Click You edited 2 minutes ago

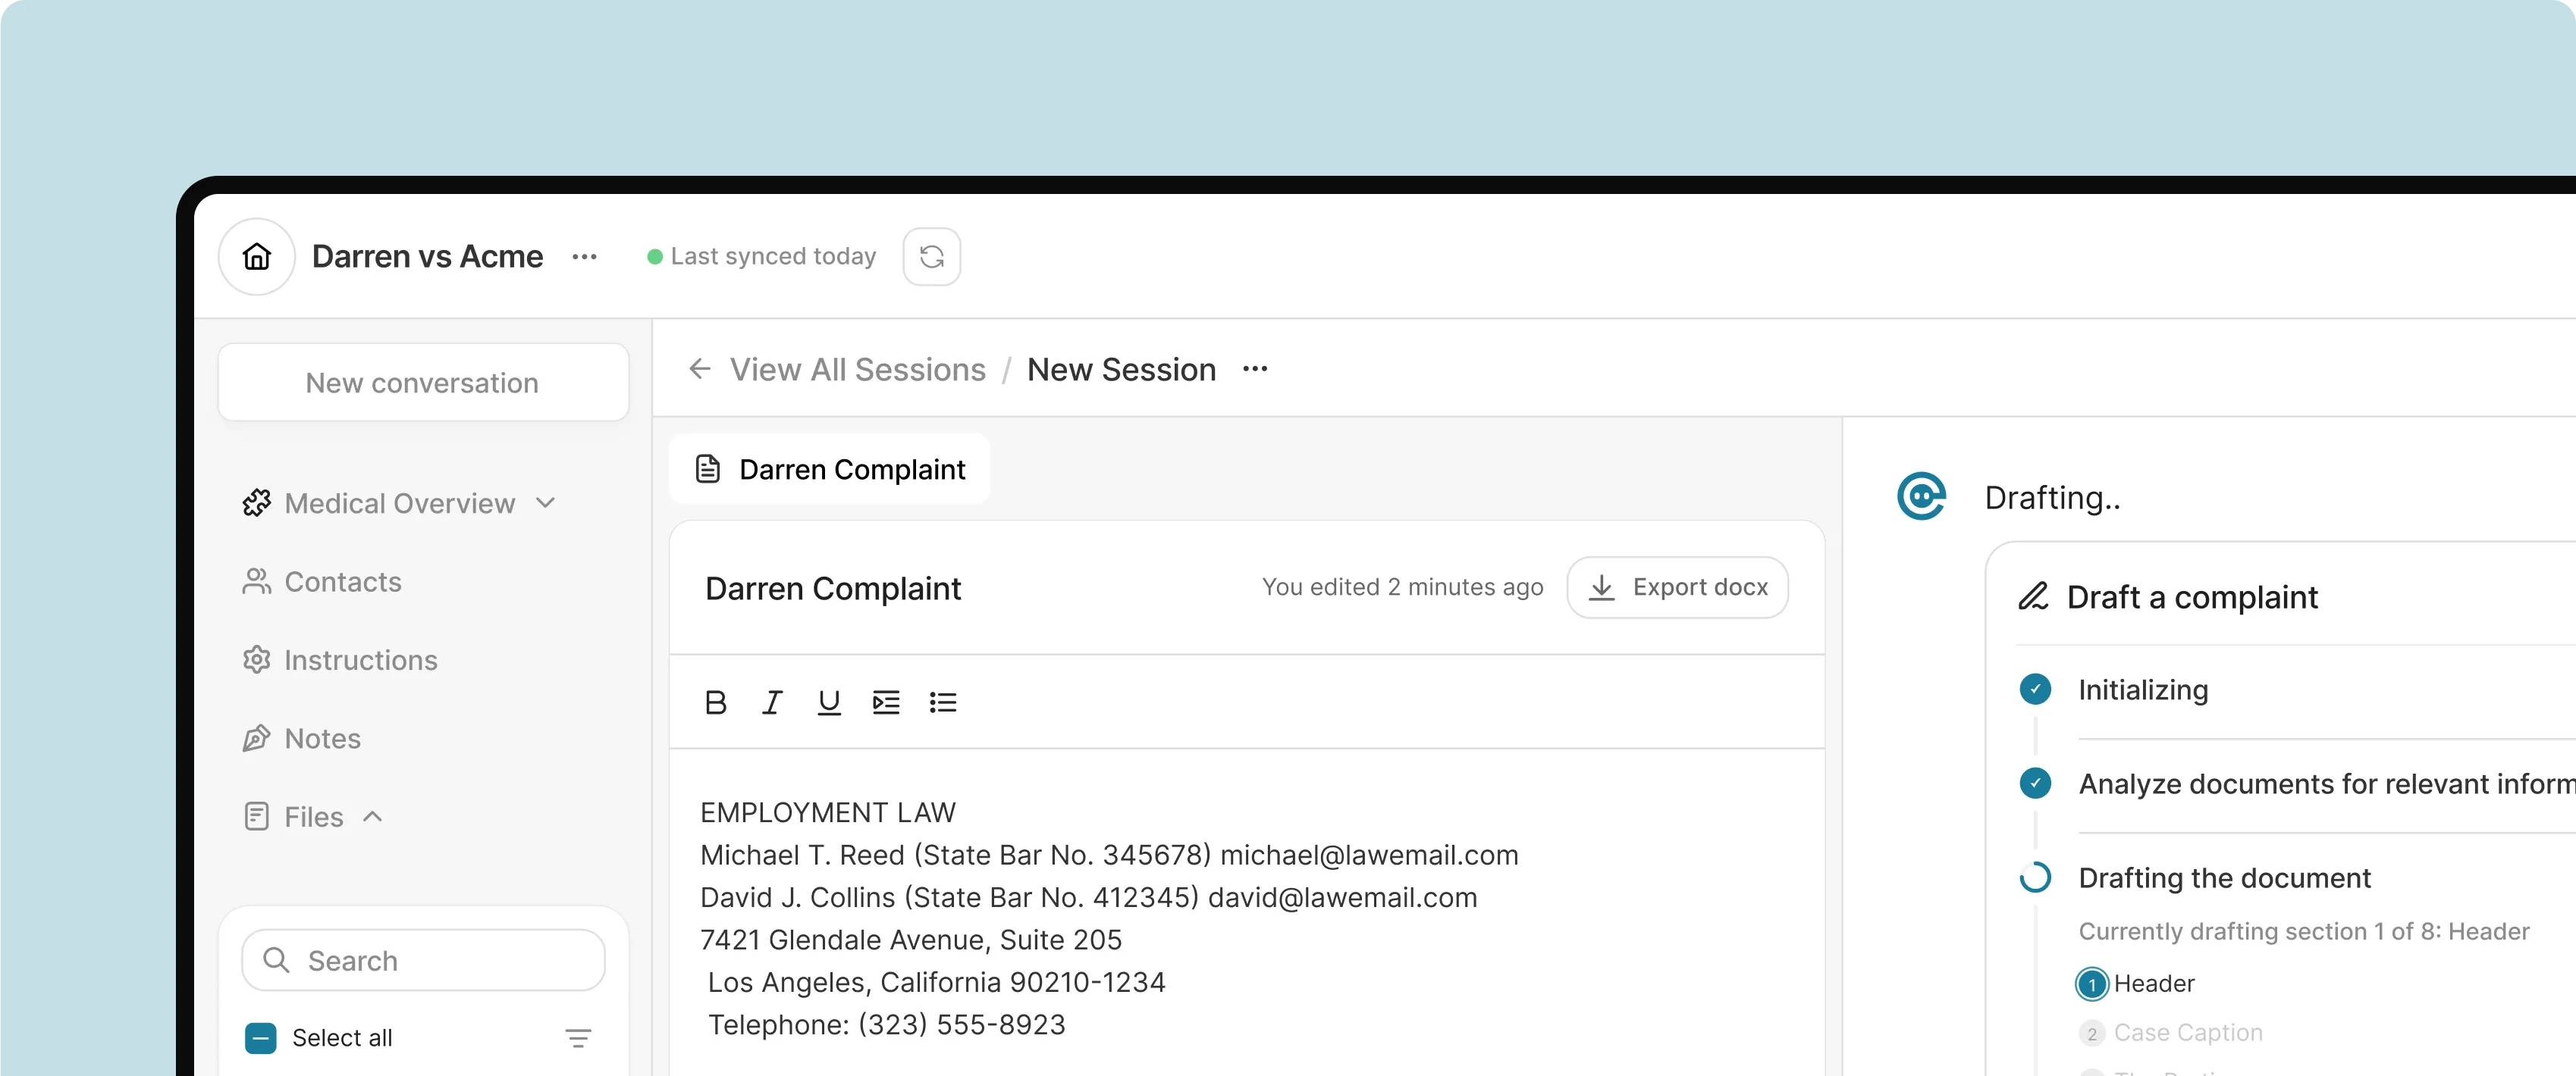click(x=1402, y=587)
